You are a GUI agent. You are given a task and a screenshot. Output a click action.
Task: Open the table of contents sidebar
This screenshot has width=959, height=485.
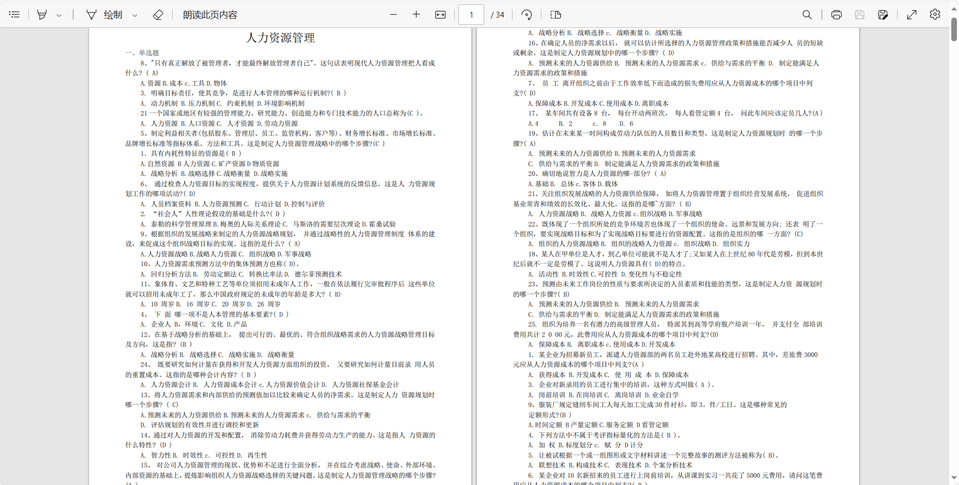click(14, 14)
